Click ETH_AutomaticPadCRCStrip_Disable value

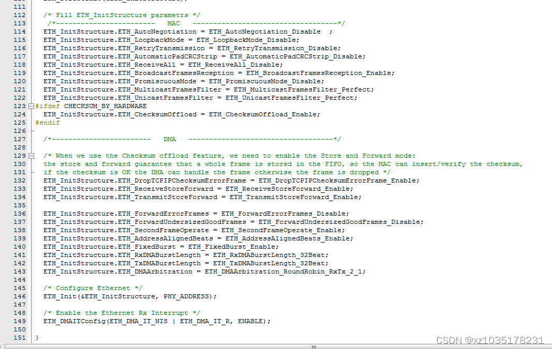pyautogui.click(x=296, y=57)
